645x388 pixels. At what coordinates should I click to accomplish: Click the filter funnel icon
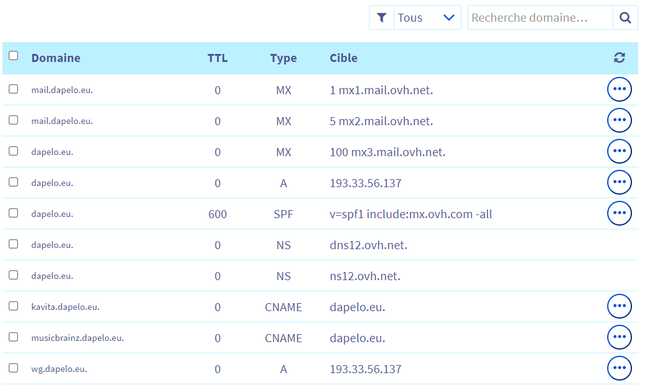coord(381,18)
